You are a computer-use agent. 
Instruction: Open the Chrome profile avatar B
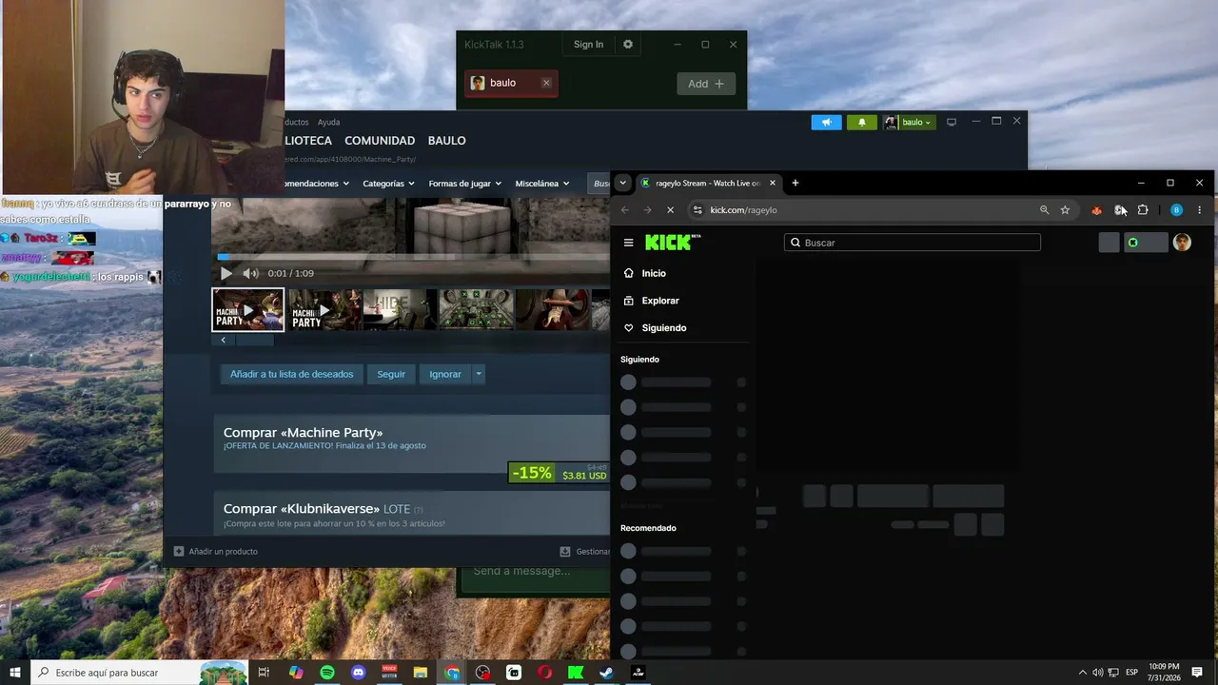[x=1176, y=210]
